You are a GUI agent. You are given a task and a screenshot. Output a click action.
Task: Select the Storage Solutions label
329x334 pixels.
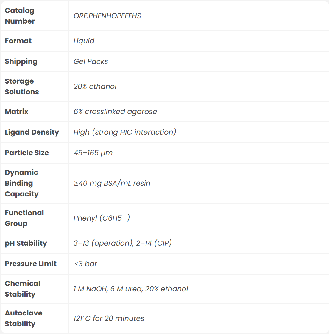[x=22, y=87]
